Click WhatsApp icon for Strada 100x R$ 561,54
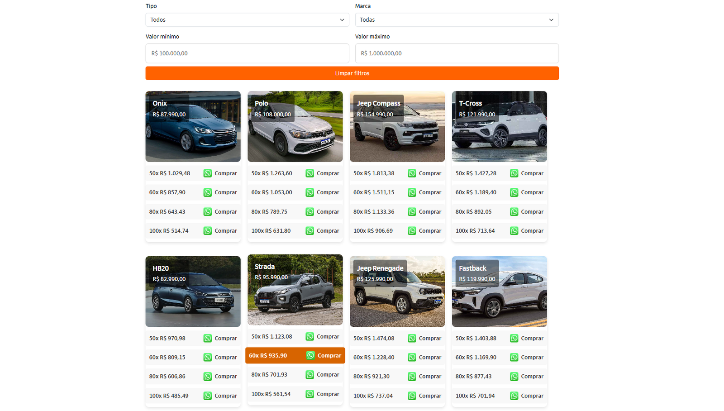Screen dimensions: 724x411 point(310,394)
